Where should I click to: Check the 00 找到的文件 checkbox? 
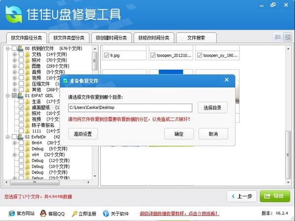click(14, 49)
